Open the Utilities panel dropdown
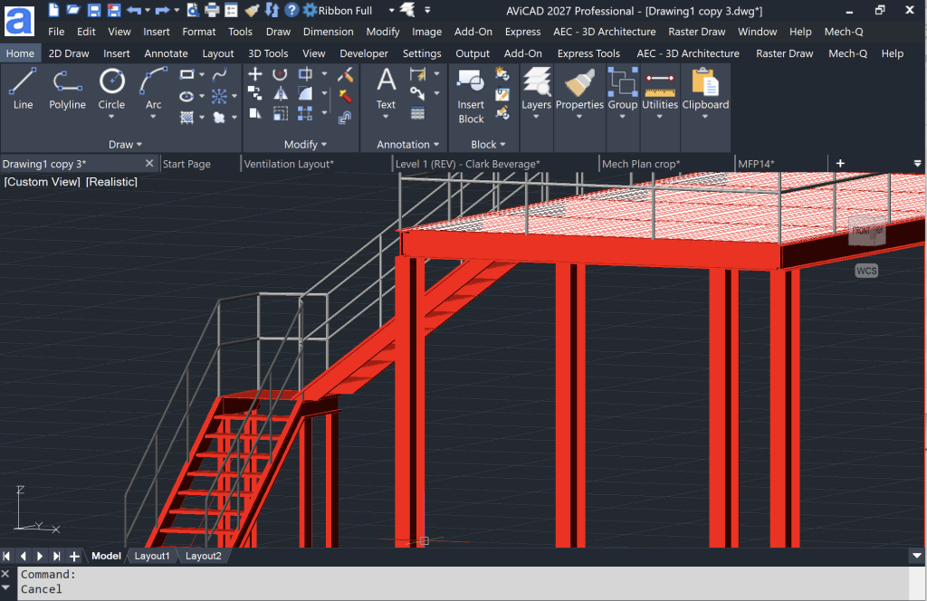927x601 pixels. pos(660,117)
